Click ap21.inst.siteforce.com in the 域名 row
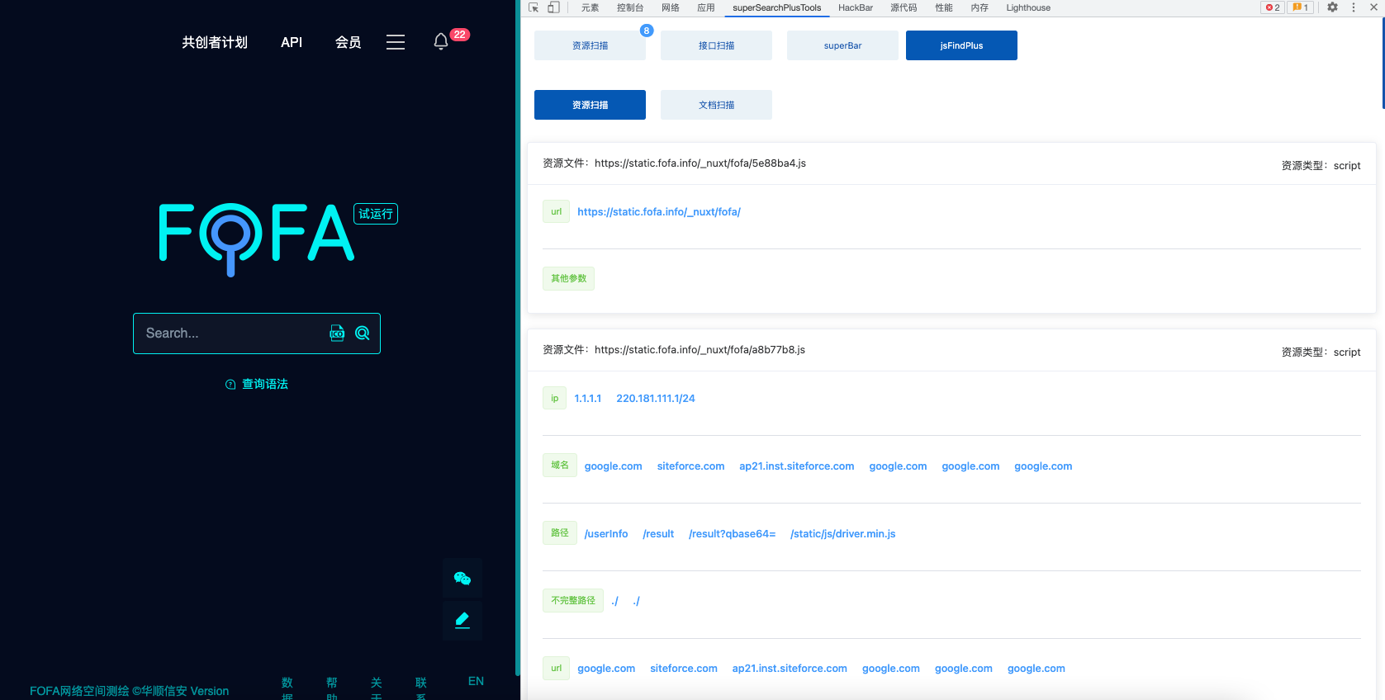1385x700 pixels. coord(797,466)
